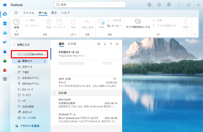
Task: Open the To Do checkmark icon
Action: pyautogui.click(x=5, y=42)
